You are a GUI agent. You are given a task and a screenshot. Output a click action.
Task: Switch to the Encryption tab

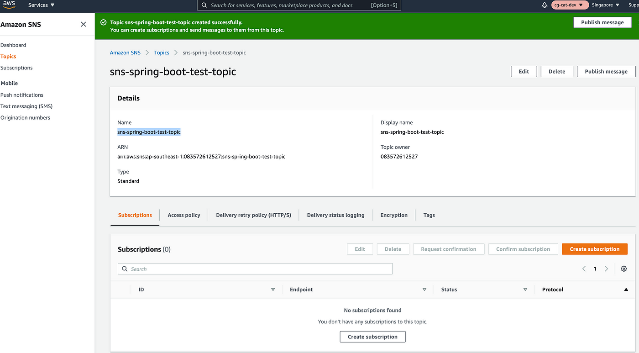click(394, 215)
